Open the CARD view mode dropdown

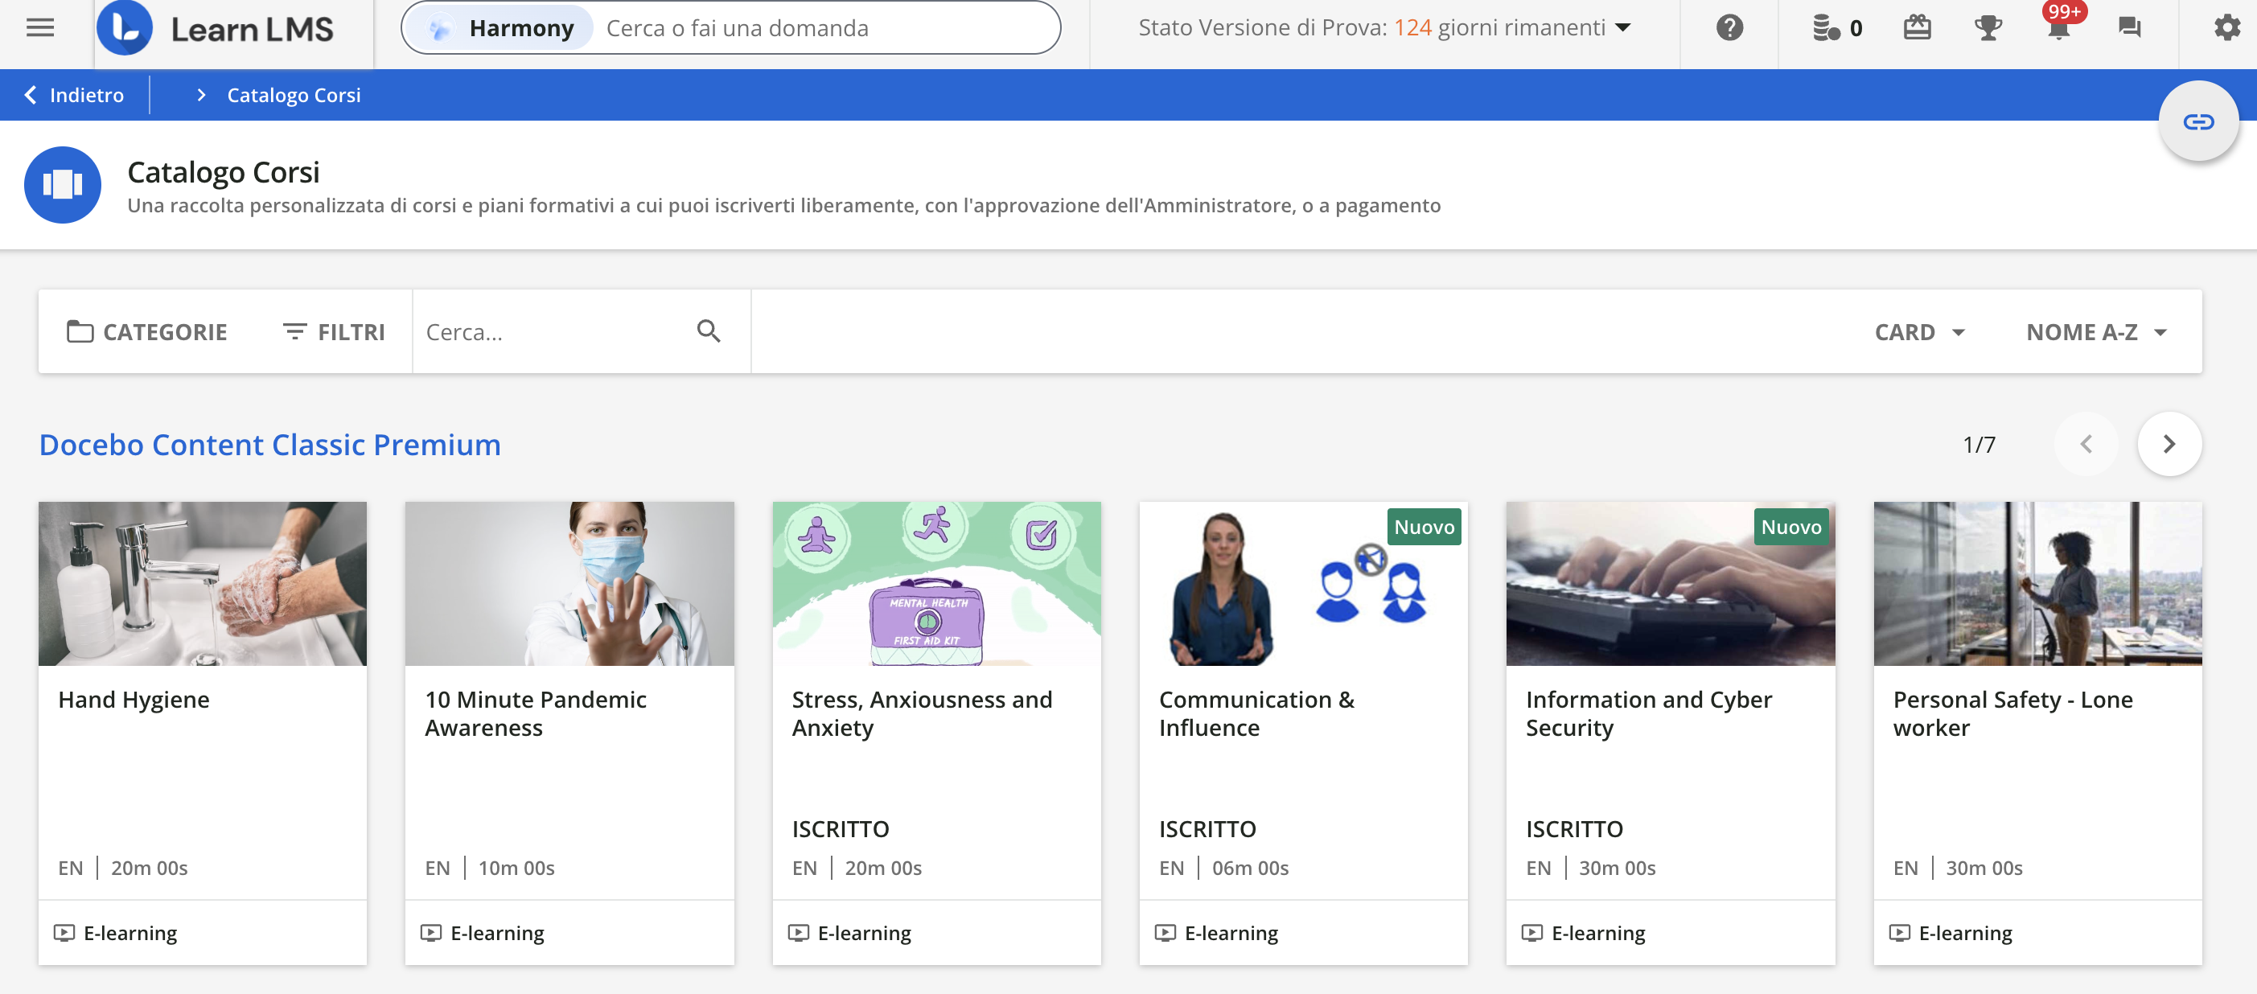tap(1919, 332)
